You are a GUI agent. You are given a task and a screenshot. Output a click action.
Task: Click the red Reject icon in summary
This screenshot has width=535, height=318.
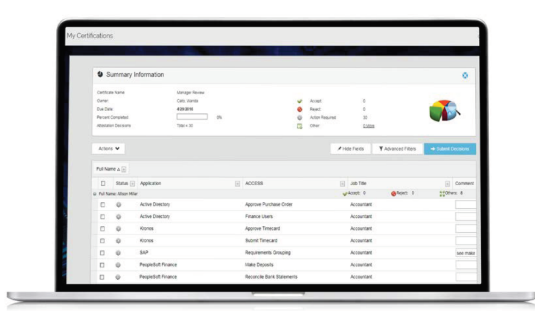[300, 109]
